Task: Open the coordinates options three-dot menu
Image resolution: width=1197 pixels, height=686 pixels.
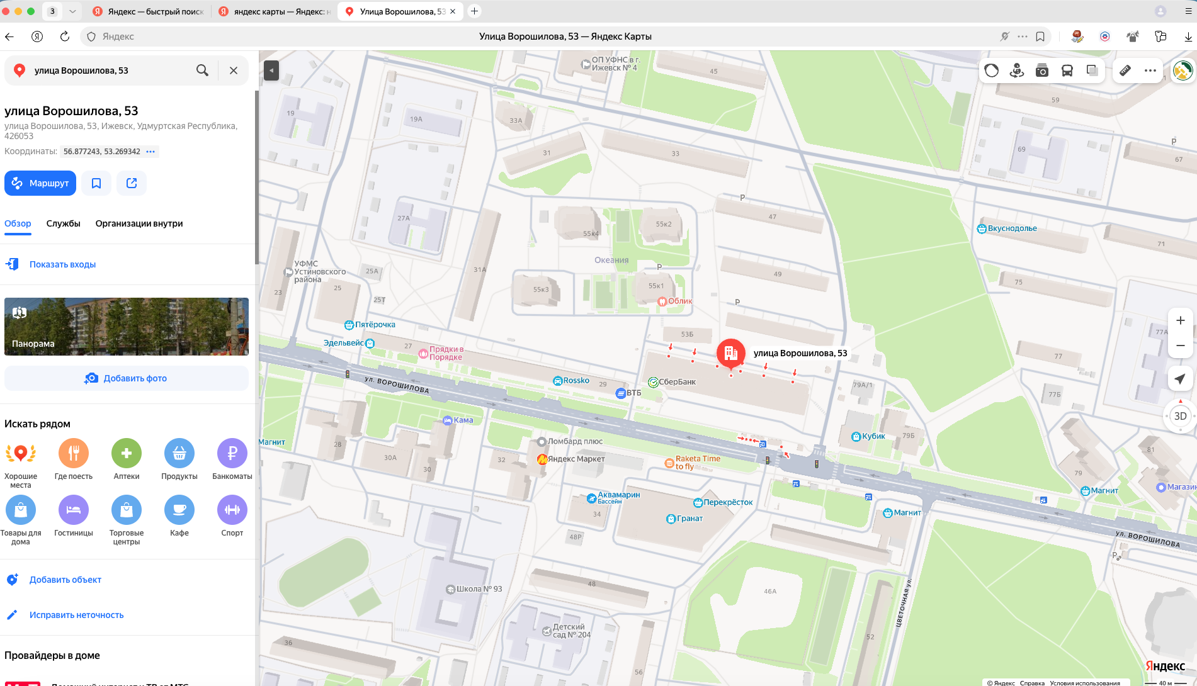Action: 150,152
